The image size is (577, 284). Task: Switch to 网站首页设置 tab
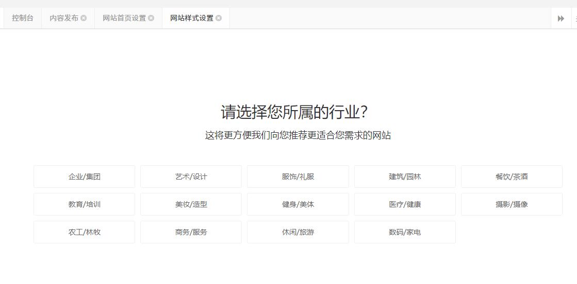point(124,18)
